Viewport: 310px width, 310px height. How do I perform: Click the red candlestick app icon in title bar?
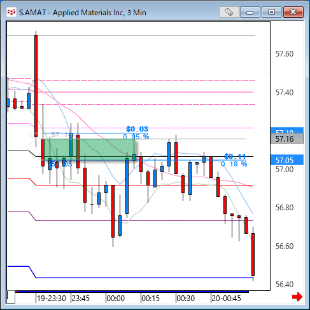pos(11,12)
